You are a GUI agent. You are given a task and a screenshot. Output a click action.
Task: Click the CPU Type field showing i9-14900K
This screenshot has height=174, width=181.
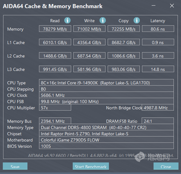click(106, 83)
